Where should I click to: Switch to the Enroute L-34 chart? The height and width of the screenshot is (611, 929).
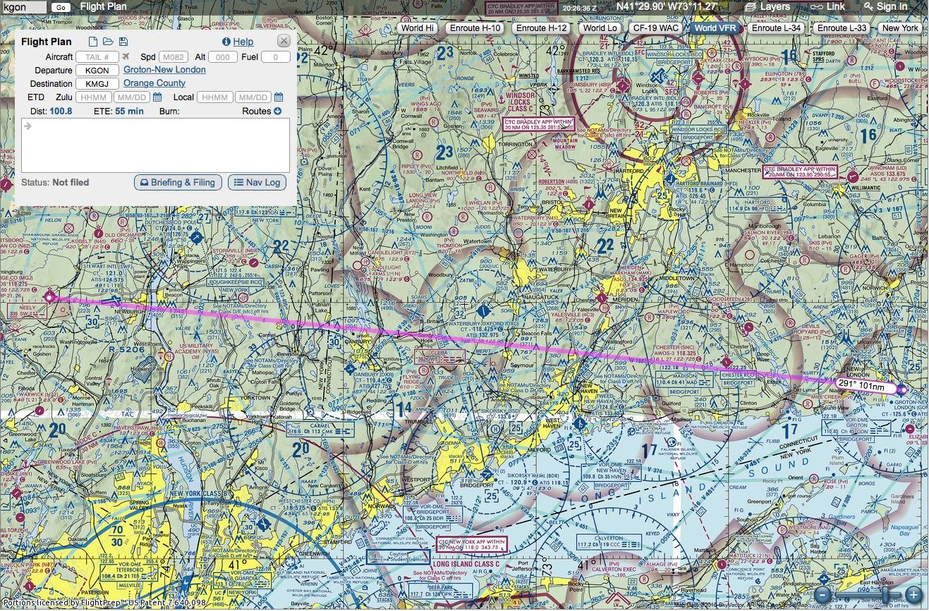(x=776, y=28)
